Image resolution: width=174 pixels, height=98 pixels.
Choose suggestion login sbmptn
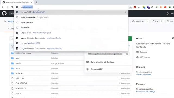coord(71,22)
